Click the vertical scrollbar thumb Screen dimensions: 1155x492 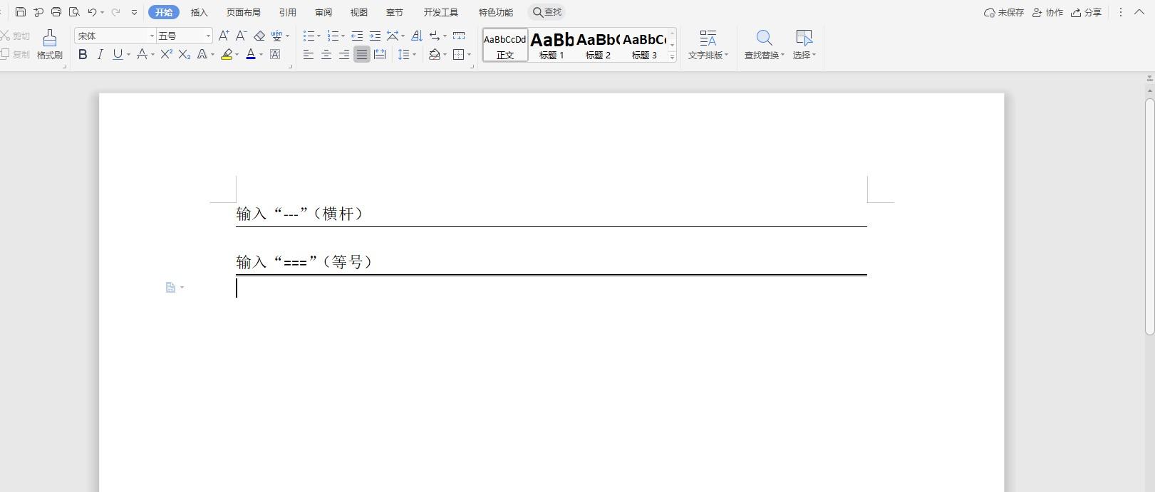1149,216
